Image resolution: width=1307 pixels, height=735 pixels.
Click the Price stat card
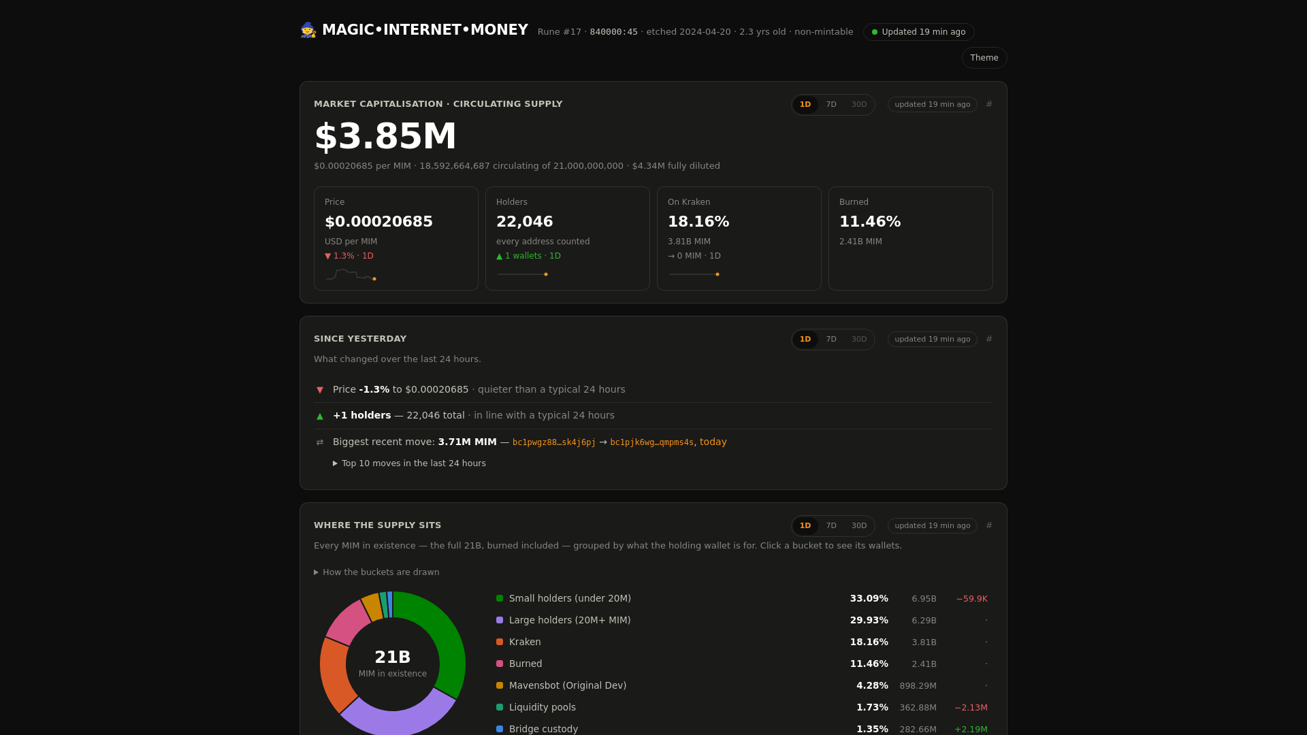[396, 239]
